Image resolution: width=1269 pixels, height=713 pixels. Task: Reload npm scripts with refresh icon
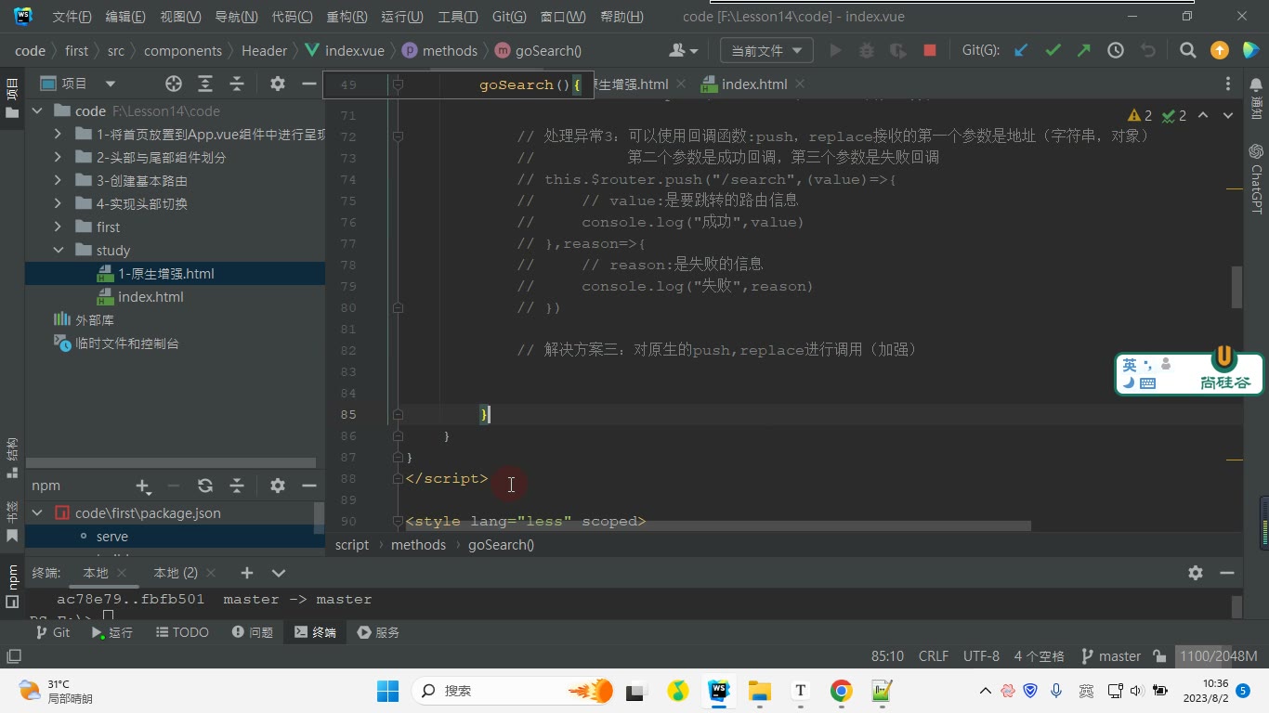[x=205, y=486]
